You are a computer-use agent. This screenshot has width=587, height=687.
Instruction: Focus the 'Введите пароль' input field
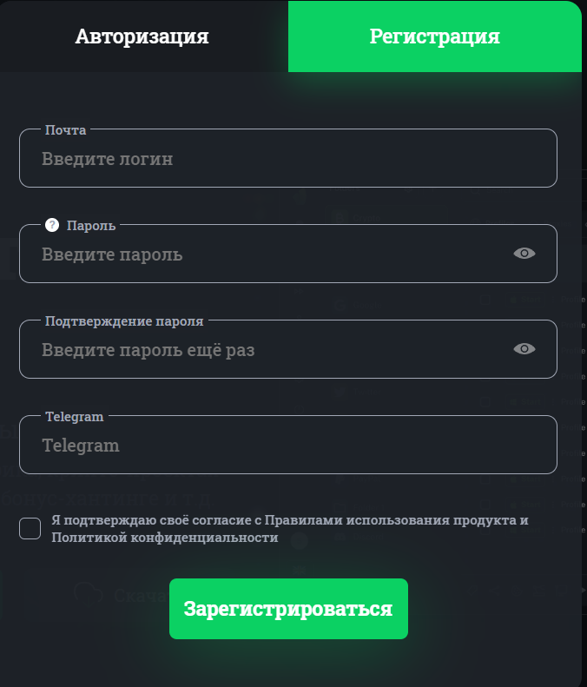pos(288,254)
